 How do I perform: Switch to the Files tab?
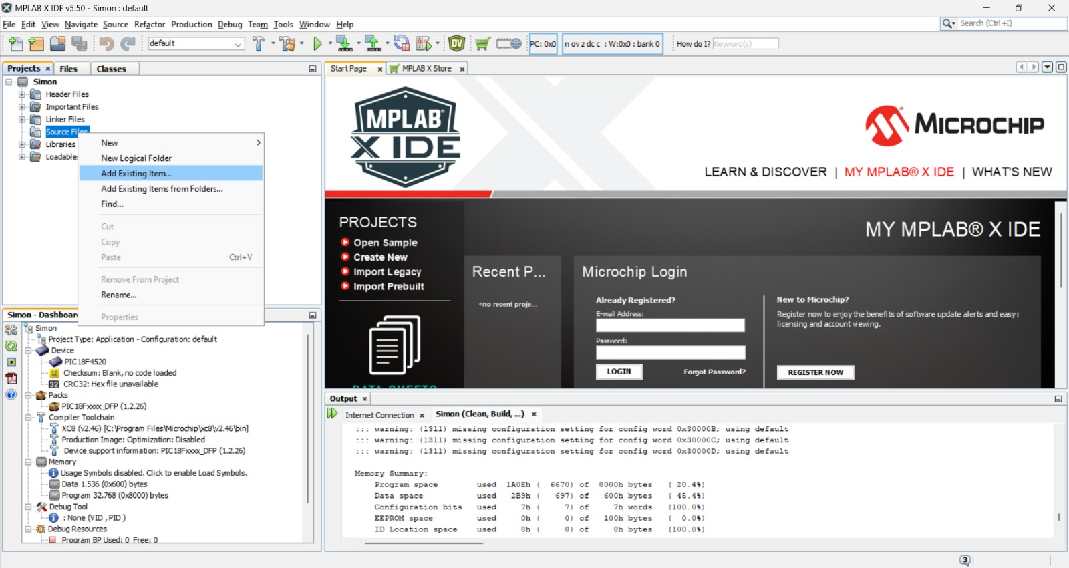(68, 69)
